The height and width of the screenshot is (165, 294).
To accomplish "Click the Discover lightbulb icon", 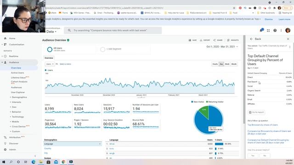I will (x=5, y=143).
